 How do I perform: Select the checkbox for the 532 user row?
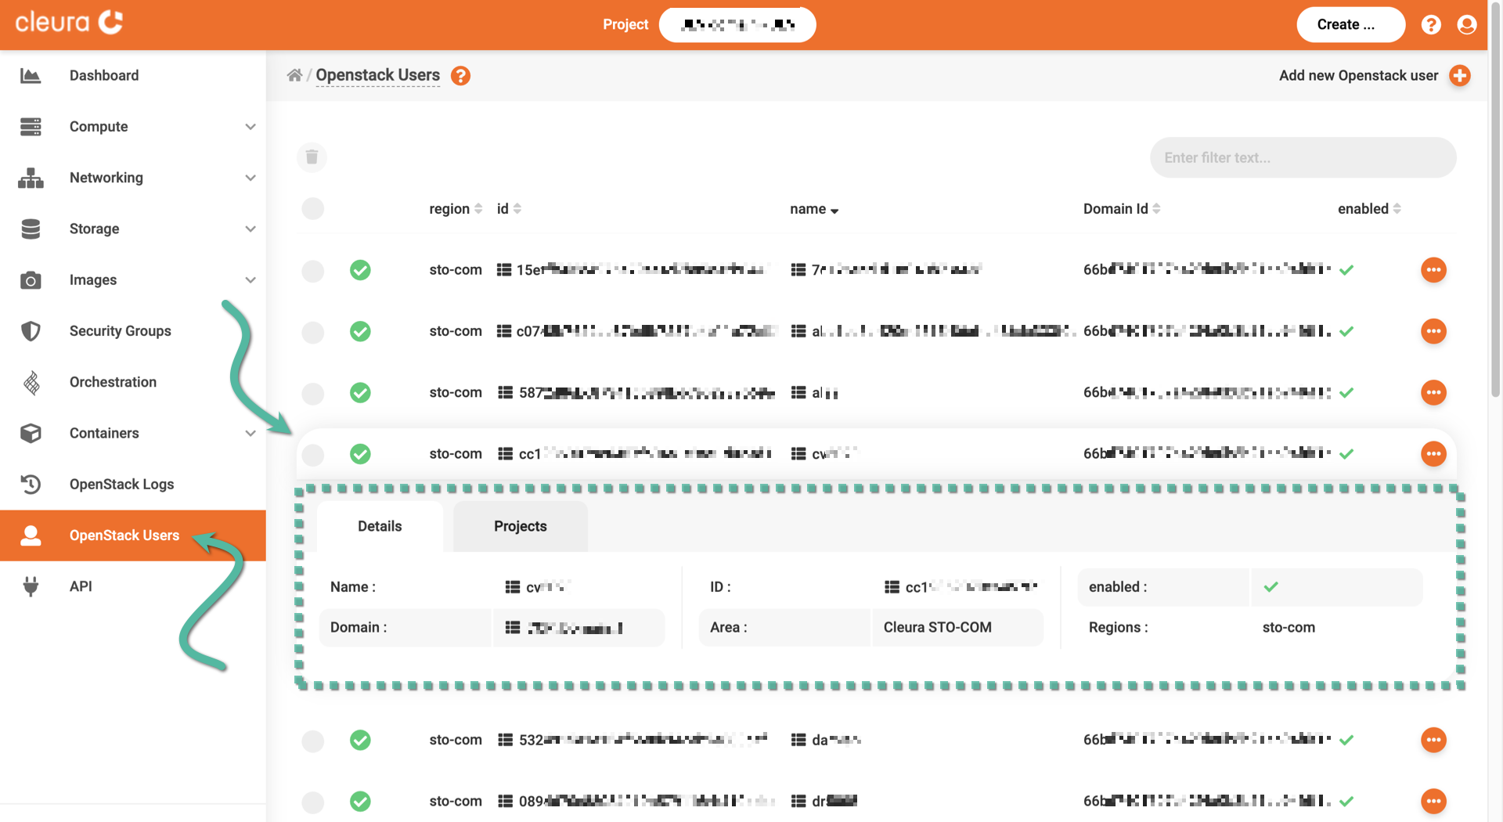click(313, 741)
